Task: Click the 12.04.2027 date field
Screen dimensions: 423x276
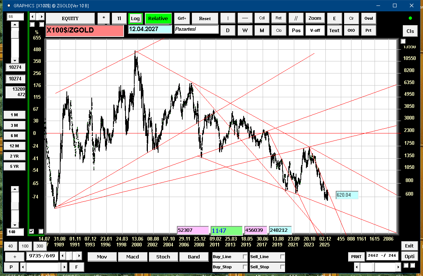Action: [150, 29]
